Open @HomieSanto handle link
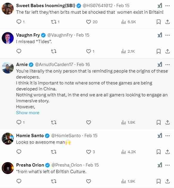174x188 pixels. click(66, 136)
